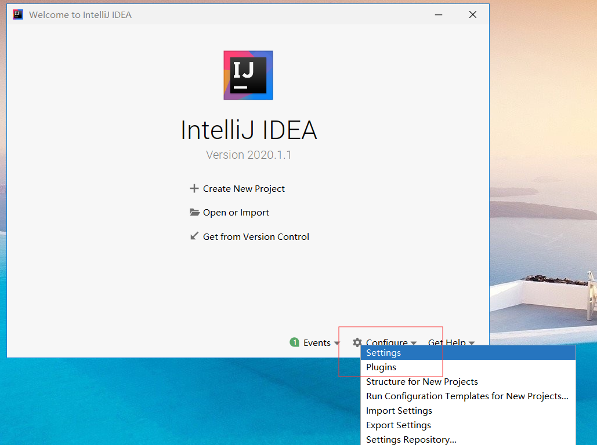Select Run Configuration Templates for New Projects
Image resolution: width=597 pixels, height=445 pixels.
pyautogui.click(x=467, y=396)
